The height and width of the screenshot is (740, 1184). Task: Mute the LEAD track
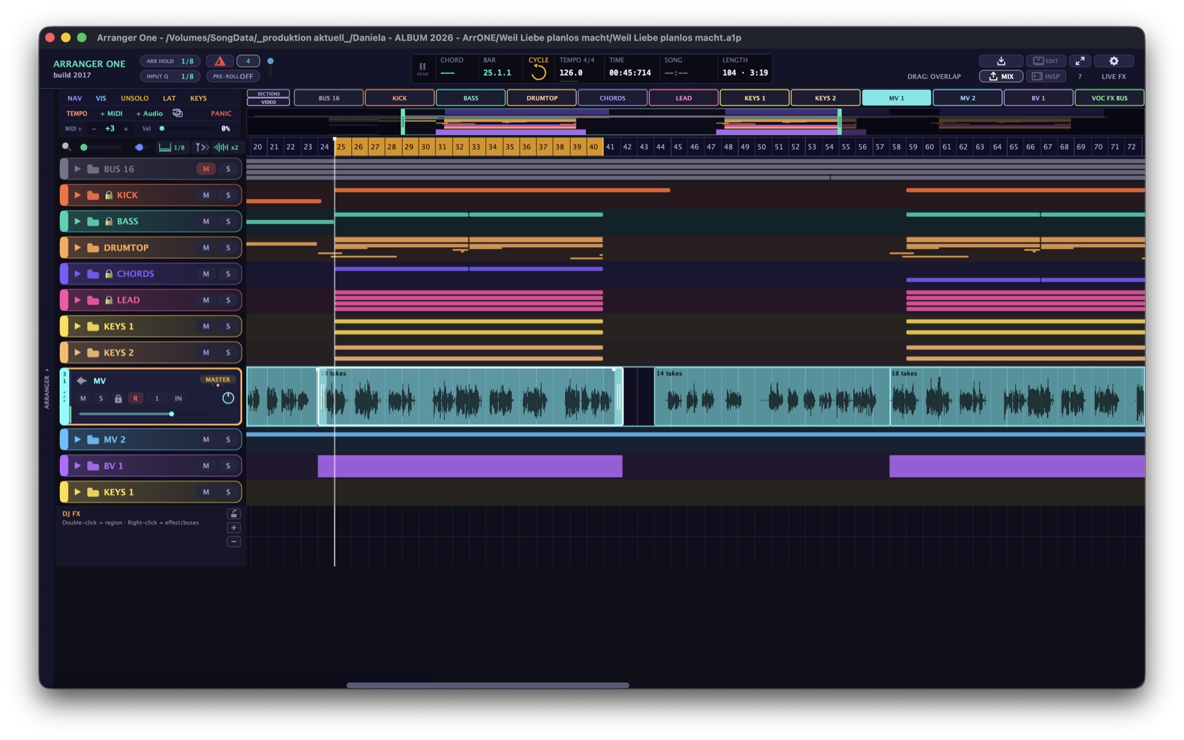point(206,300)
